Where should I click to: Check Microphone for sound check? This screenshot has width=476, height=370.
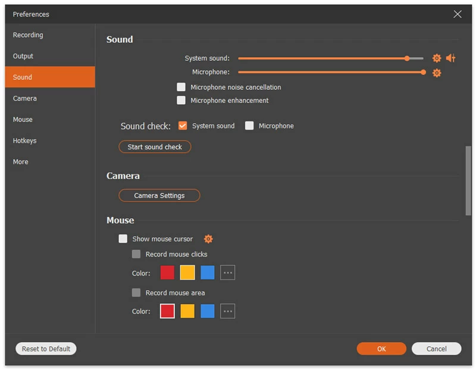pos(249,126)
